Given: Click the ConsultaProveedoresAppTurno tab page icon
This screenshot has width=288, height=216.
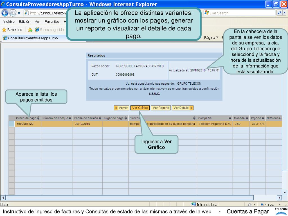Looking at the screenshot, I should coord(5,38).
